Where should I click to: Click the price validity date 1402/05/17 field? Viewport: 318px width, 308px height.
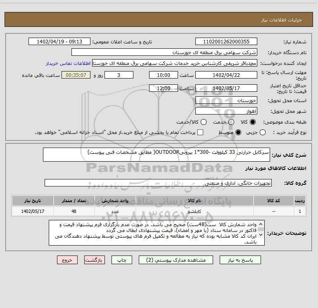[226, 88]
